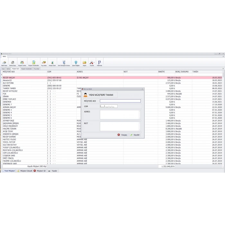Click the Müşteri Listesi toolbar icon
The height and width of the screenshot is (225, 225).
pyautogui.click(x=22, y=63)
